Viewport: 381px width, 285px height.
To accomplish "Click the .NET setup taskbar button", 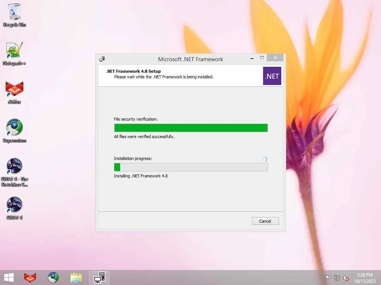I will pyautogui.click(x=99, y=278).
